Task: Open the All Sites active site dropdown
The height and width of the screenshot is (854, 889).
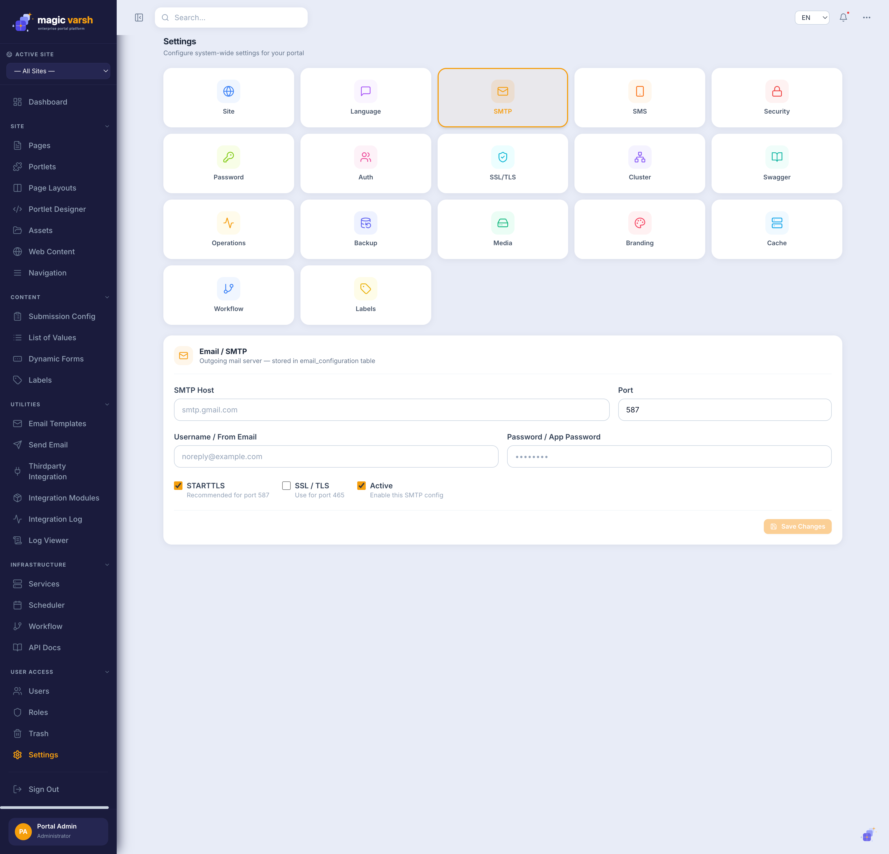Action: tap(59, 71)
